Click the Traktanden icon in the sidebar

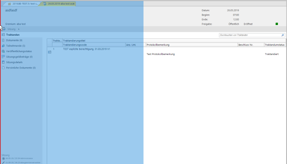3,35
